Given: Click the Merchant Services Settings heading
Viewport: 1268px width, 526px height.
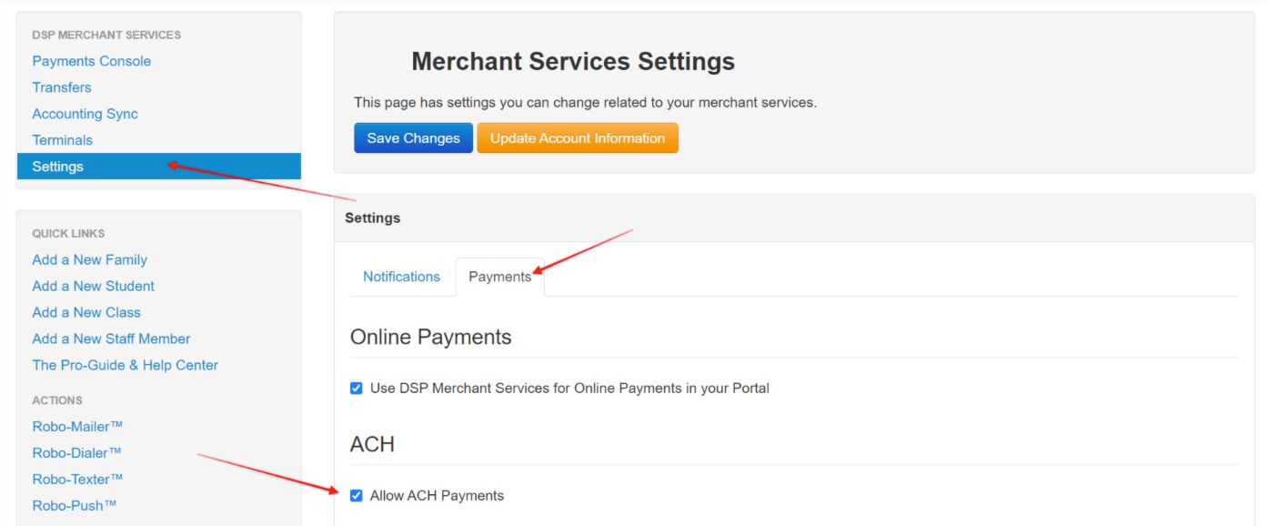Looking at the screenshot, I should 573,62.
